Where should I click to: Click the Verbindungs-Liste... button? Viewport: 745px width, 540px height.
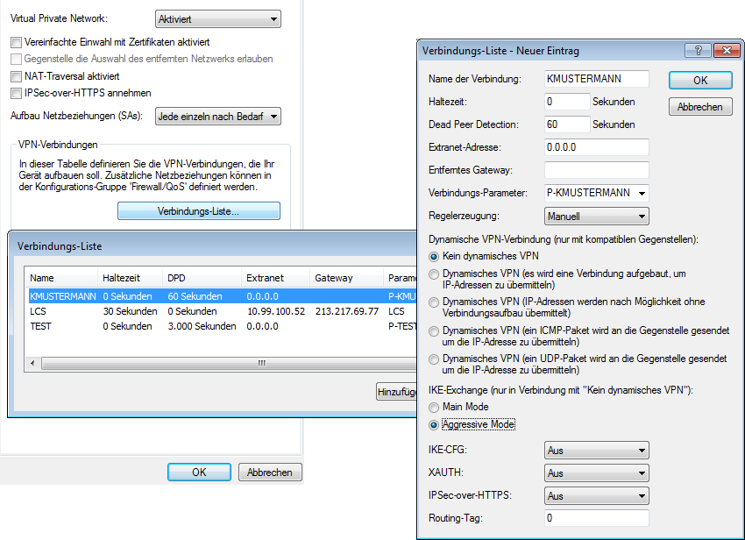199,211
